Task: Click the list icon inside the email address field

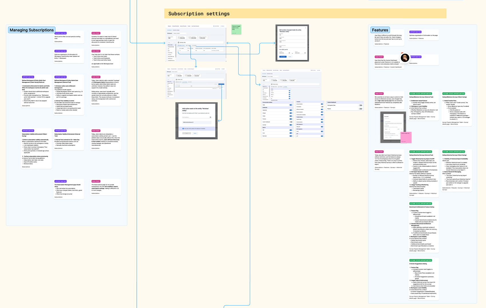Action: pos(210,117)
